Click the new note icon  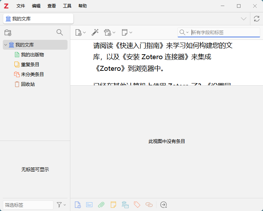[124, 32]
